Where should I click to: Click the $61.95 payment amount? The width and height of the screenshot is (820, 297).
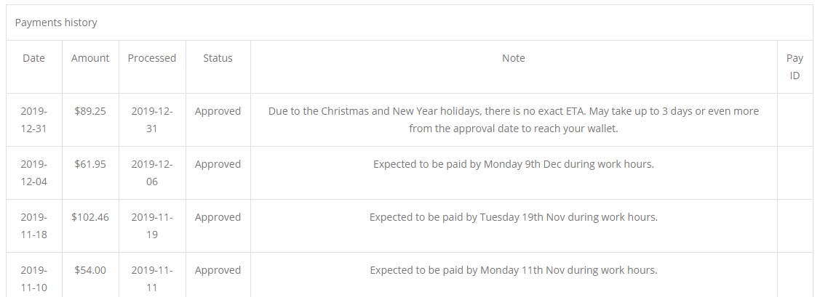coord(90,164)
